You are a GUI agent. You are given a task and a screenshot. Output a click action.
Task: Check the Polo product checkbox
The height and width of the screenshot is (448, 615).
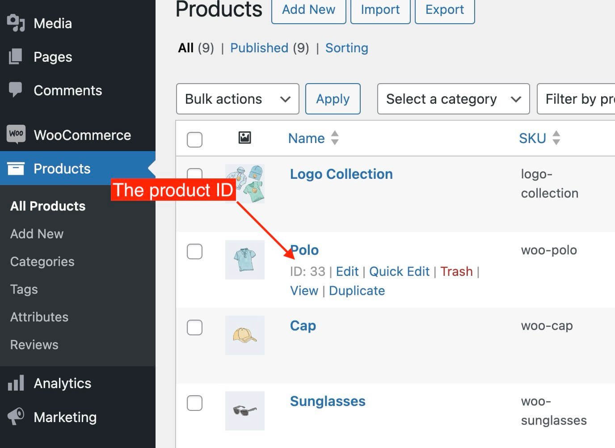[194, 252]
